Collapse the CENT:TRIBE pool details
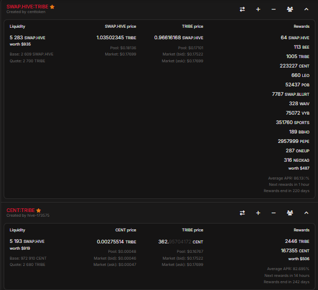Image resolution: width=318 pixels, height=290 pixels. pyautogui.click(x=306, y=213)
